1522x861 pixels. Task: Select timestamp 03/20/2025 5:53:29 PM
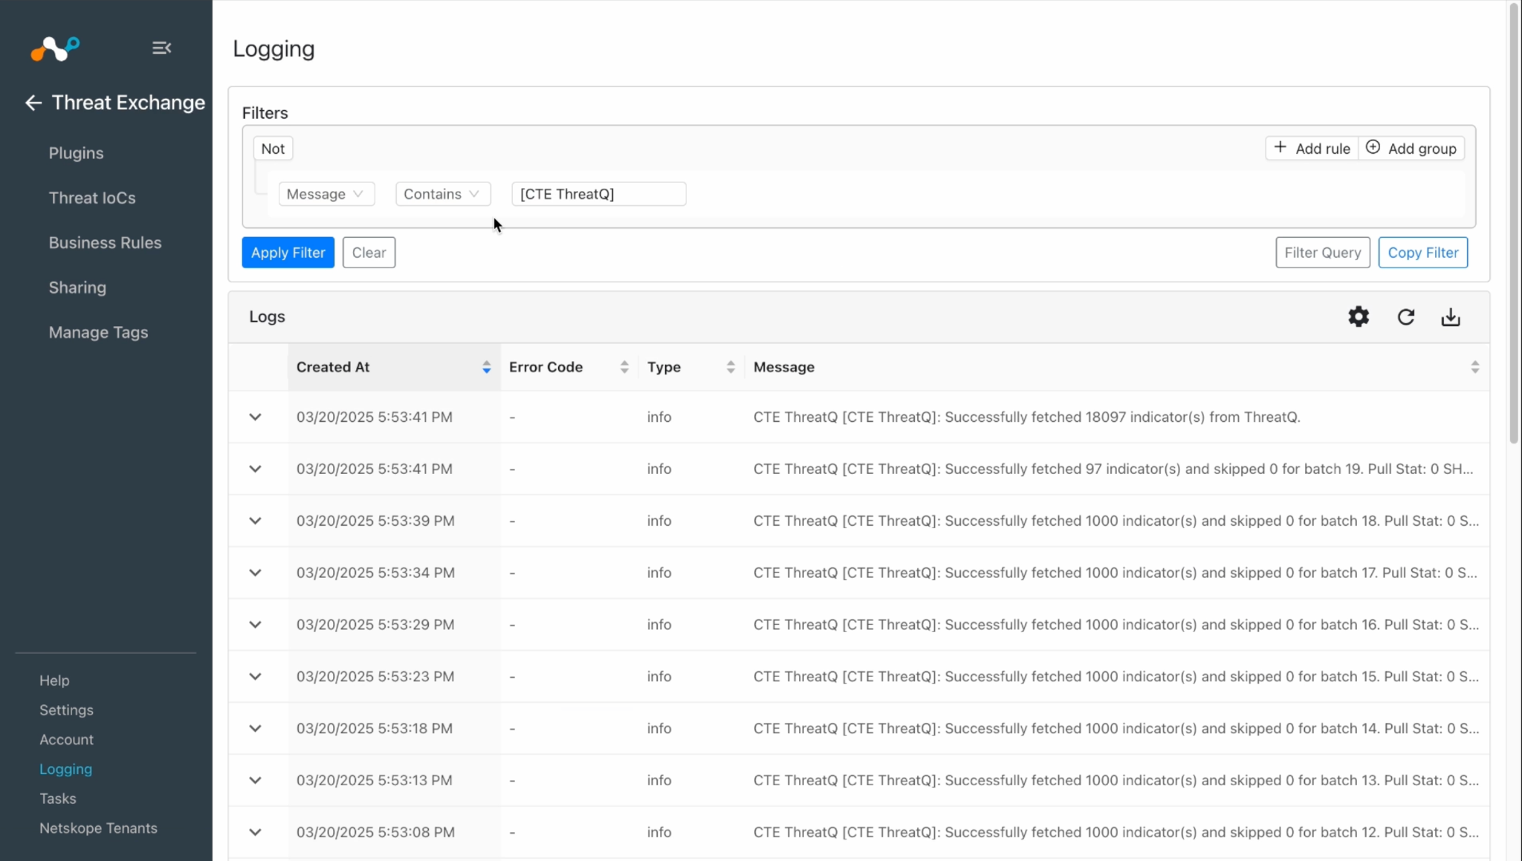click(375, 625)
